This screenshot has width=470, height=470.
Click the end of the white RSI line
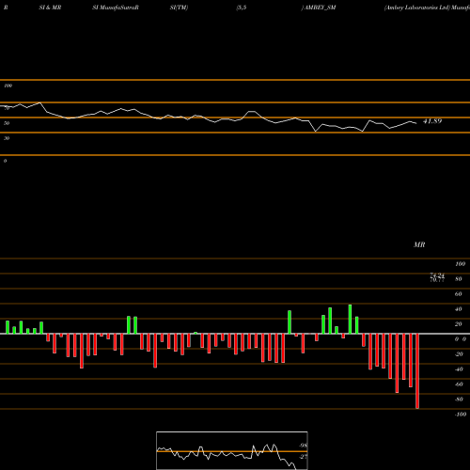click(416, 123)
